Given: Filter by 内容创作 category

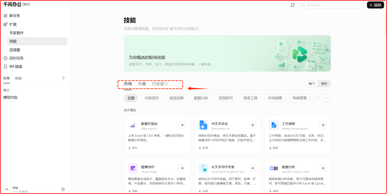Looking at the screenshot, I should [x=152, y=98].
